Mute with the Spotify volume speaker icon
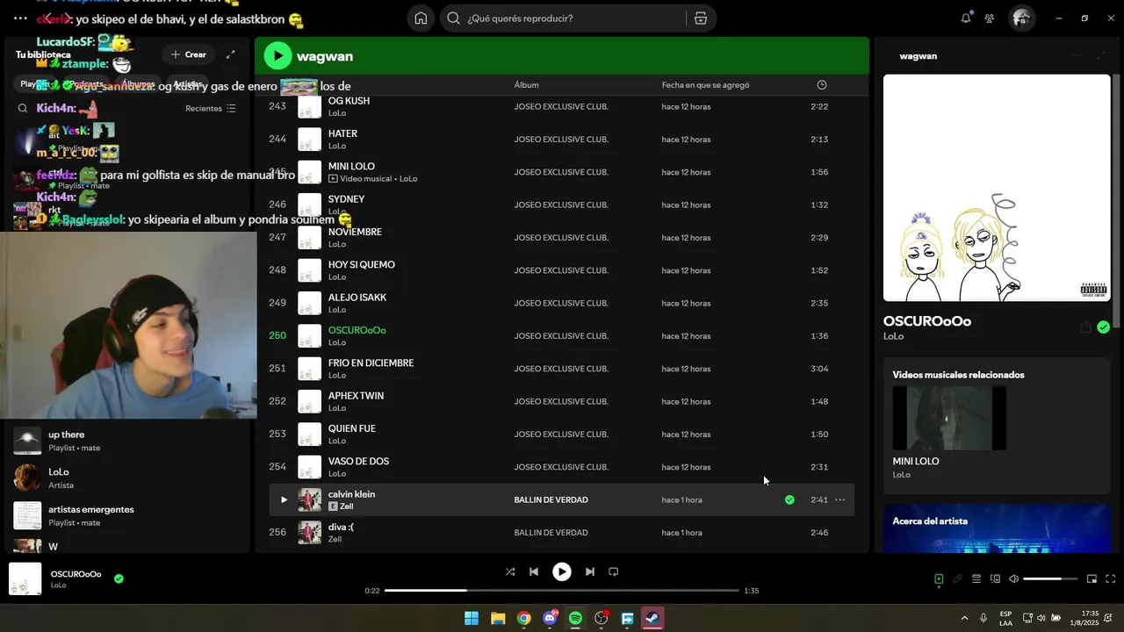Viewport: 1124px width, 632px height. [x=1013, y=578]
